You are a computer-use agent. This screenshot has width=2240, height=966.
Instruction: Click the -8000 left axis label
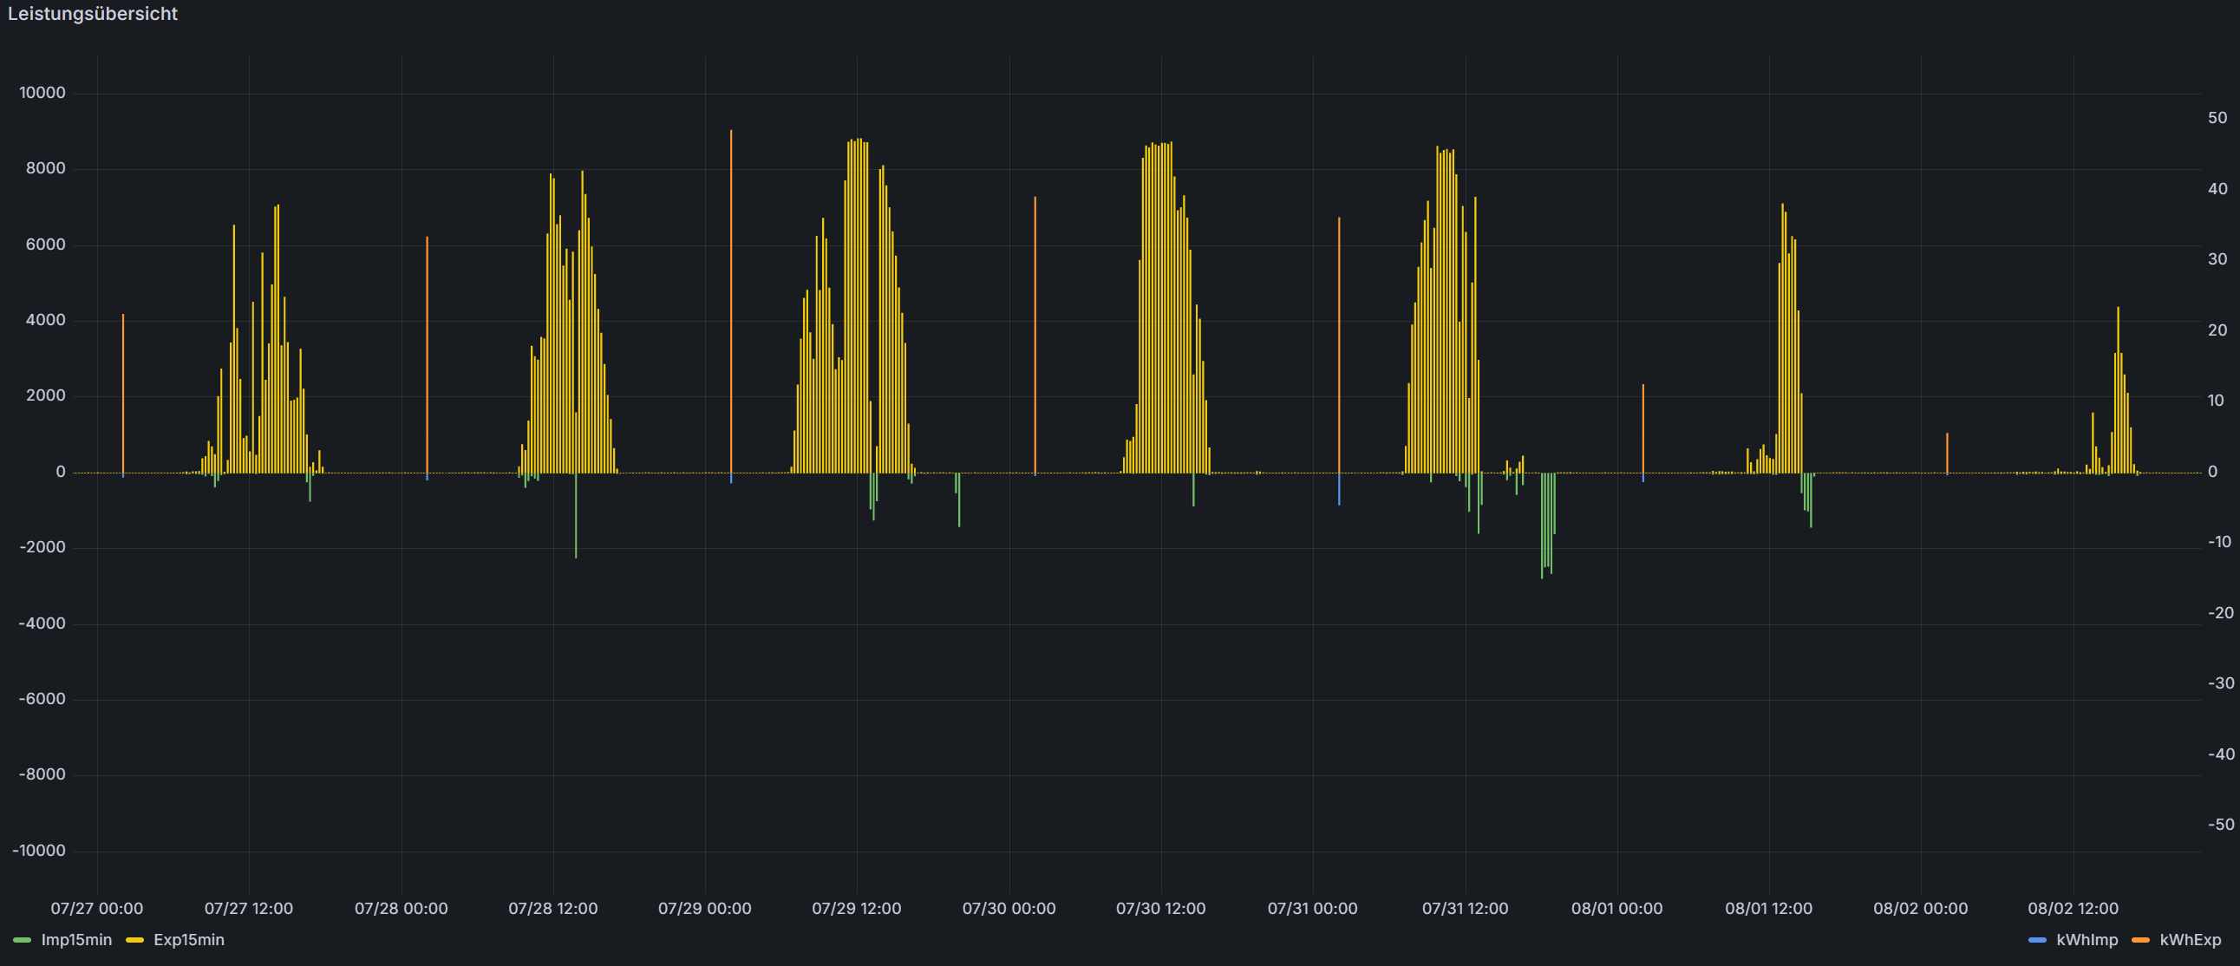42,774
